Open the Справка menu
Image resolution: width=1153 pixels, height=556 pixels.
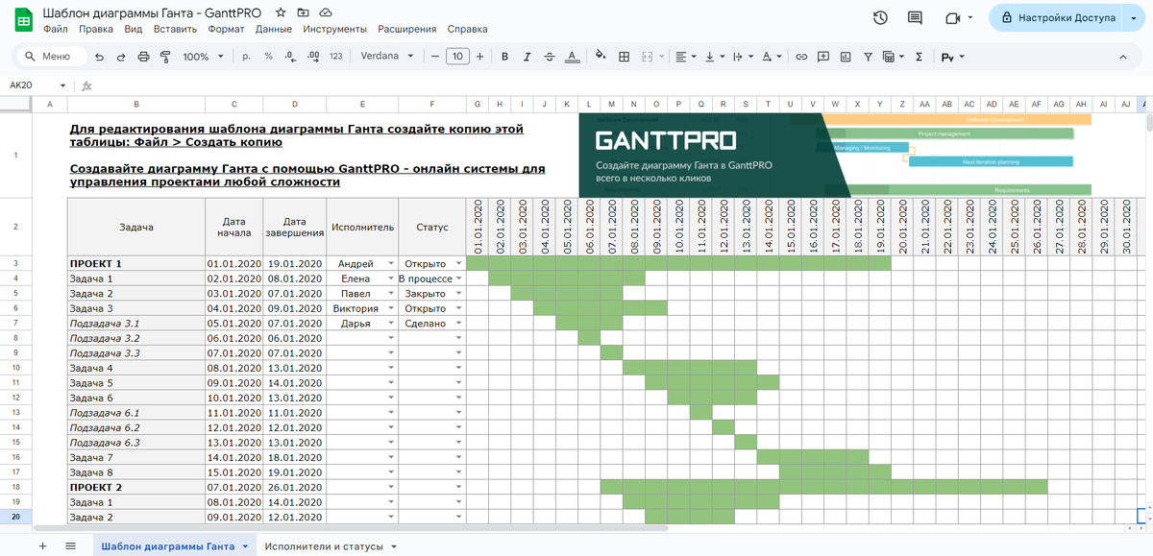(467, 29)
